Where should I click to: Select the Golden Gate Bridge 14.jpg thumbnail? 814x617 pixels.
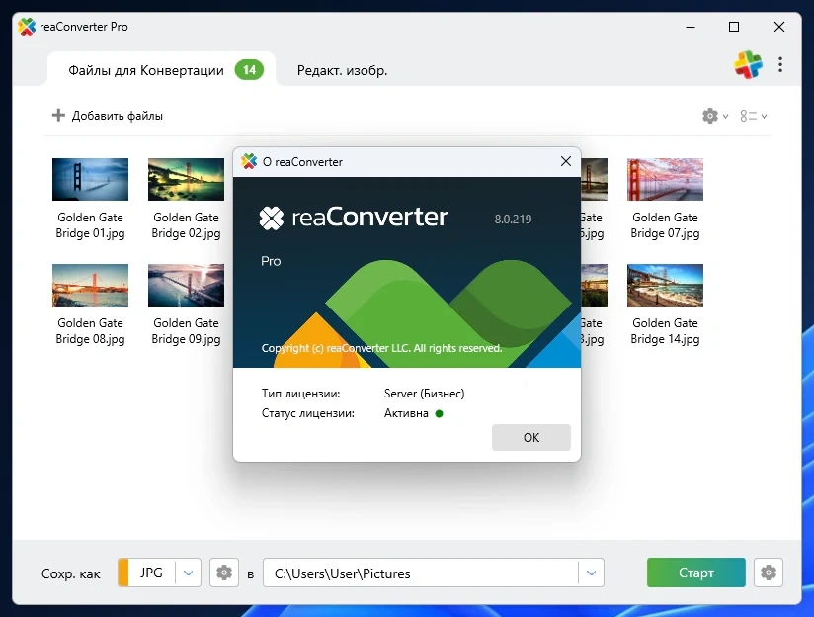tap(665, 285)
